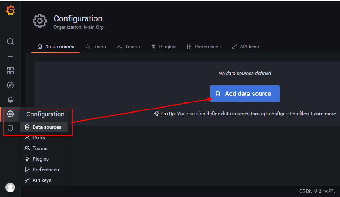Image resolution: width=340 pixels, height=197 pixels.
Task: Open the Plugins tab
Action: coord(163,47)
